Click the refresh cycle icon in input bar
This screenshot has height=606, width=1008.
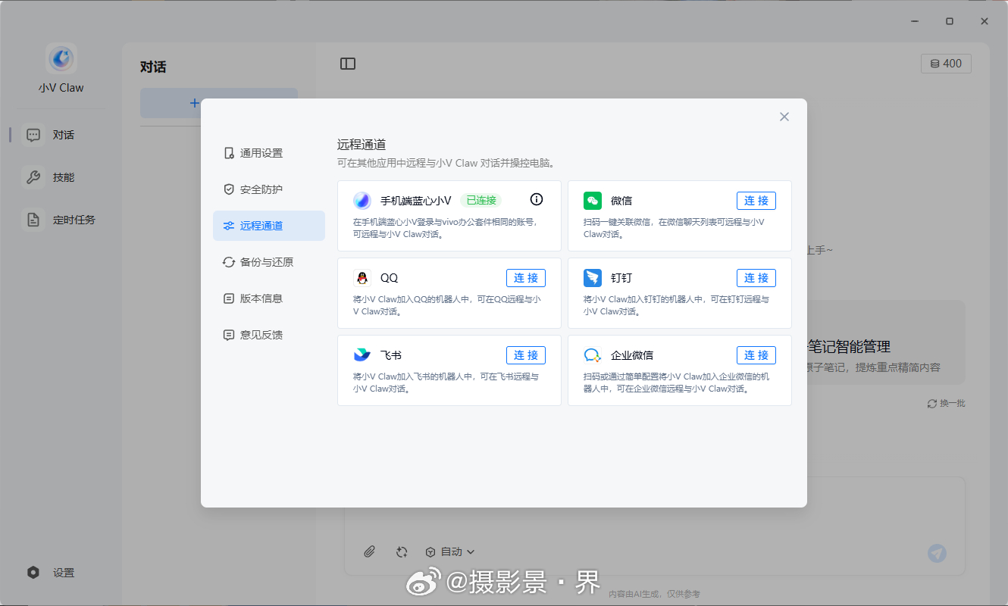point(402,552)
